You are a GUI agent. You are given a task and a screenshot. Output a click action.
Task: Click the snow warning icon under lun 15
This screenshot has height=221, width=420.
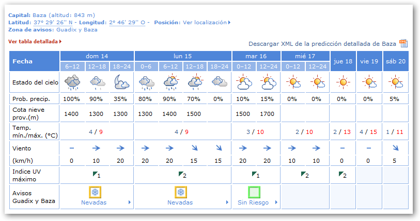pyautogui.click(x=181, y=193)
